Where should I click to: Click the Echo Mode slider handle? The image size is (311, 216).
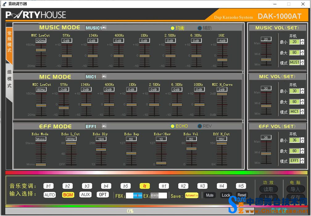pyautogui.click(x=41, y=164)
